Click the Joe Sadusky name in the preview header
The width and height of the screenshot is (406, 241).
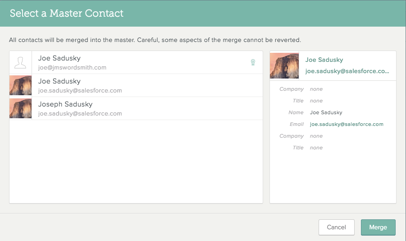coord(324,60)
